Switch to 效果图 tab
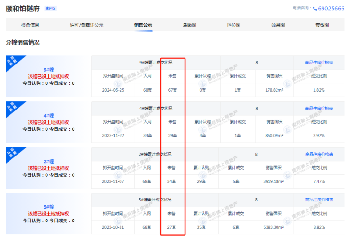Screen dimensions: 351x238 pos(278,25)
